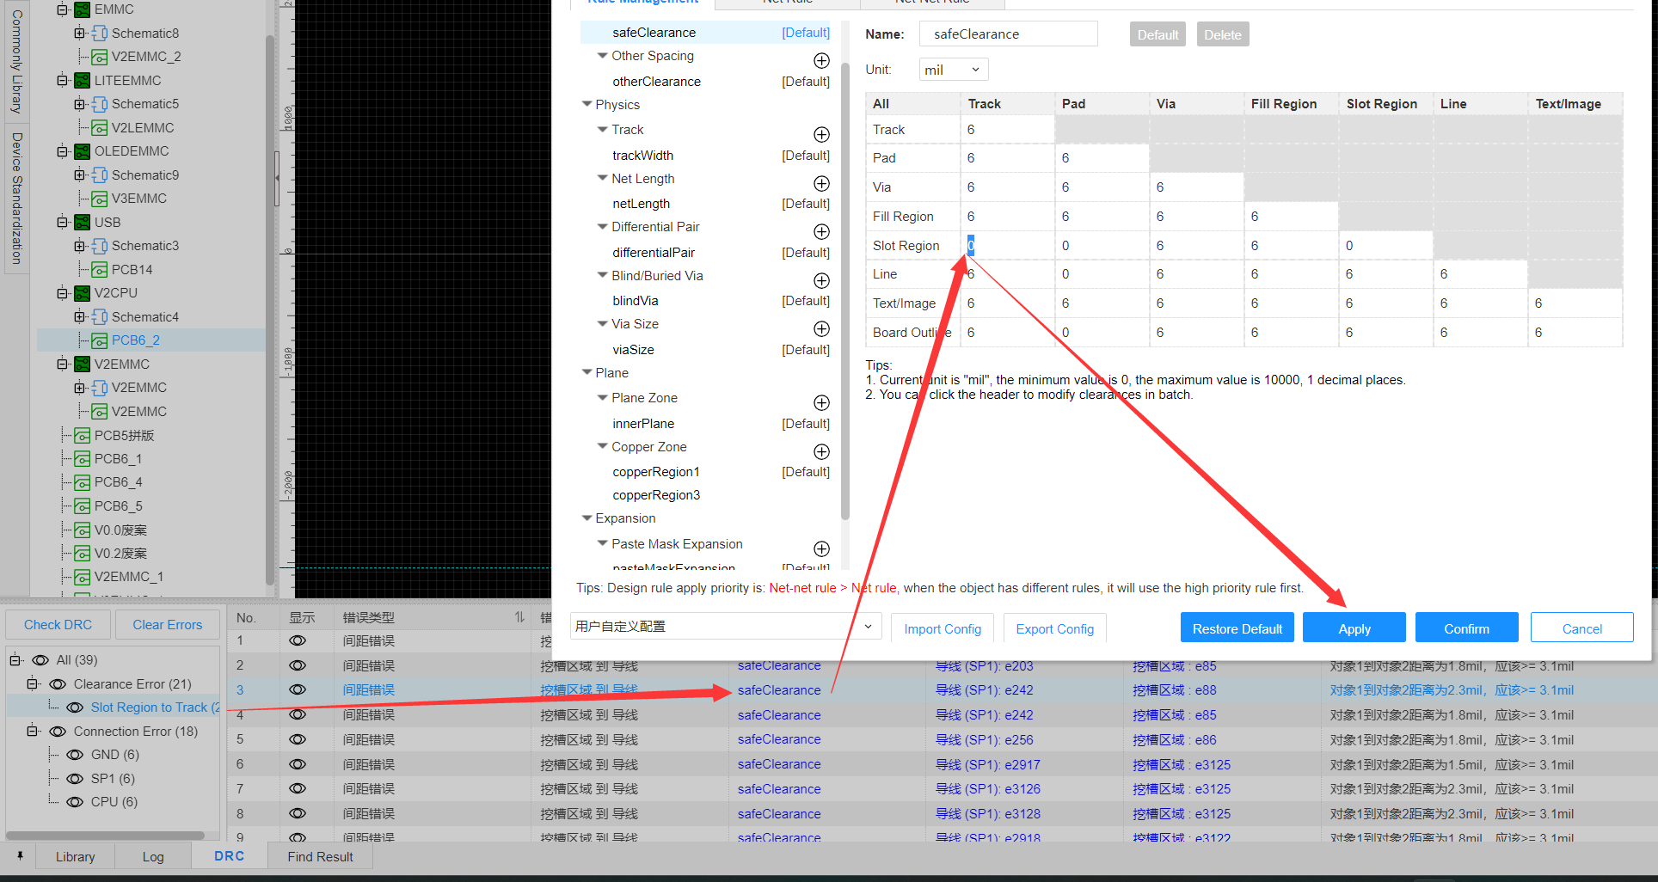Viewport: 1658px width, 882px height.
Task: Collapse the Physics rule category
Action: (587, 105)
